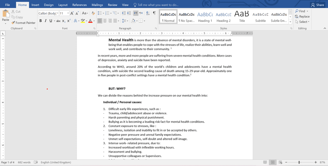Collapse the ribbon
This screenshot has width=328, height=166.
click(325, 28)
